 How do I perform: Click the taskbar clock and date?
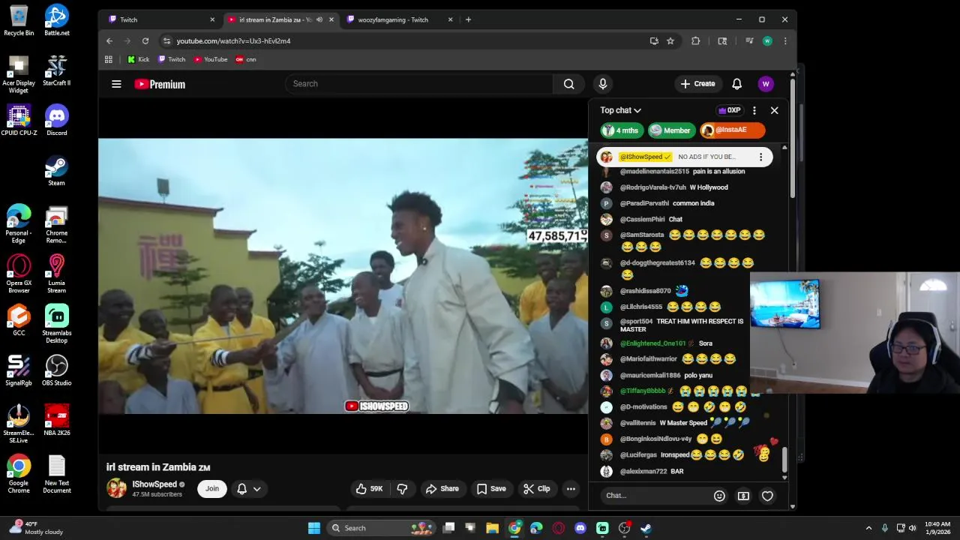coord(937,528)
